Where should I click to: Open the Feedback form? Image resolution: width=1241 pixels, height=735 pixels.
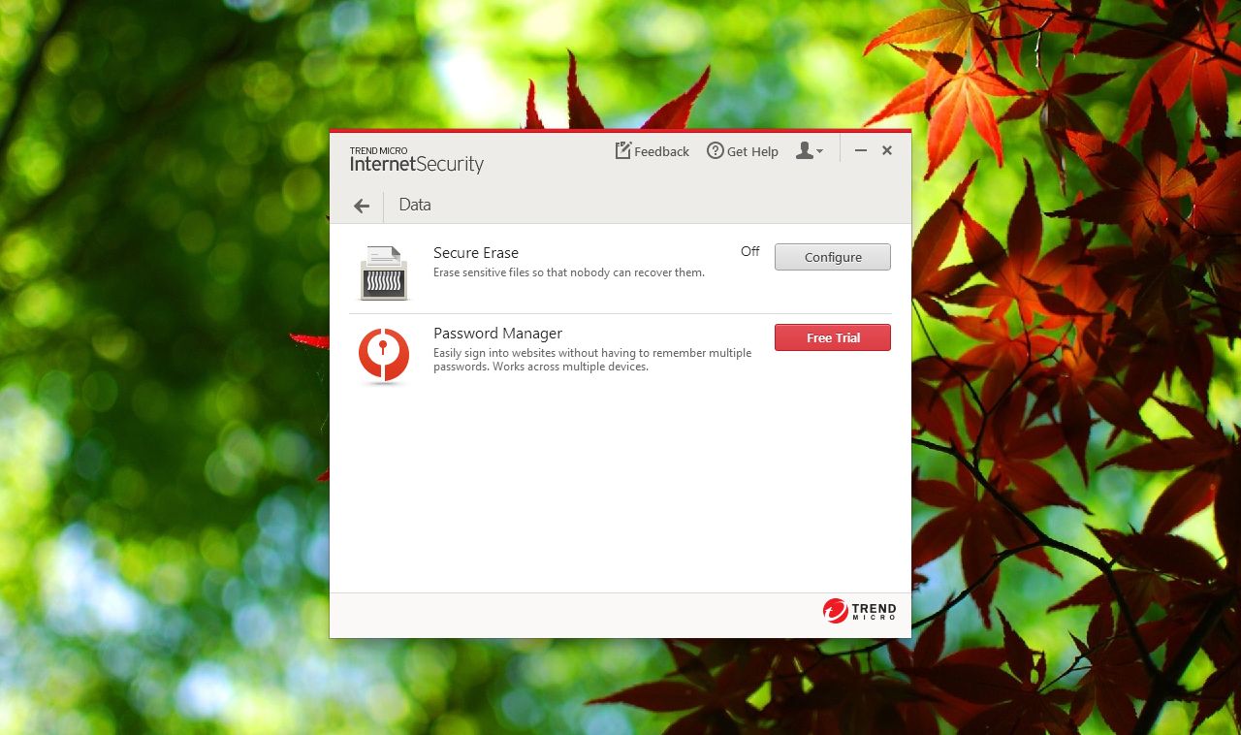point(652,151)
